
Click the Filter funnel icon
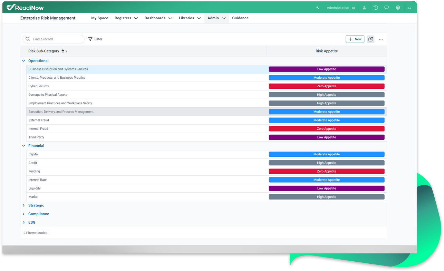point(90,39)
